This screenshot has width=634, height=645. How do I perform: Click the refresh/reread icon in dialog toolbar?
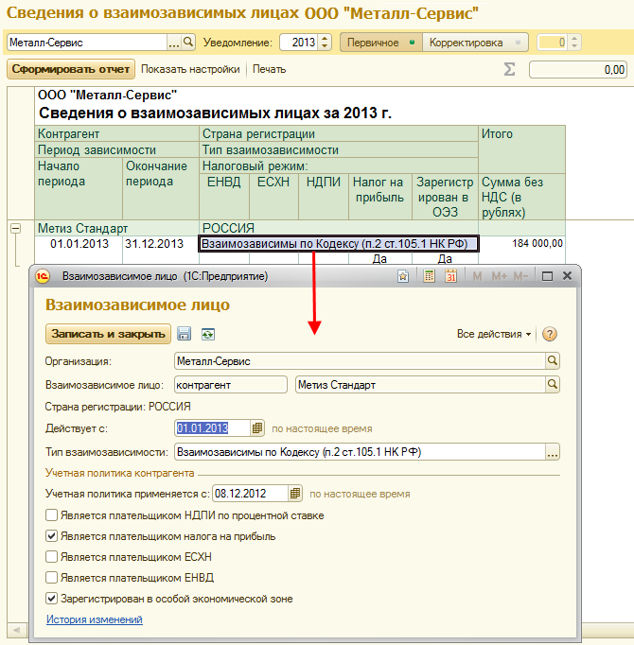pyautogui.click(x=208, y=334)
